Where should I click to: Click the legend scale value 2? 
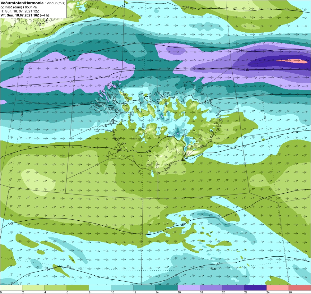[x=23, y=292]
